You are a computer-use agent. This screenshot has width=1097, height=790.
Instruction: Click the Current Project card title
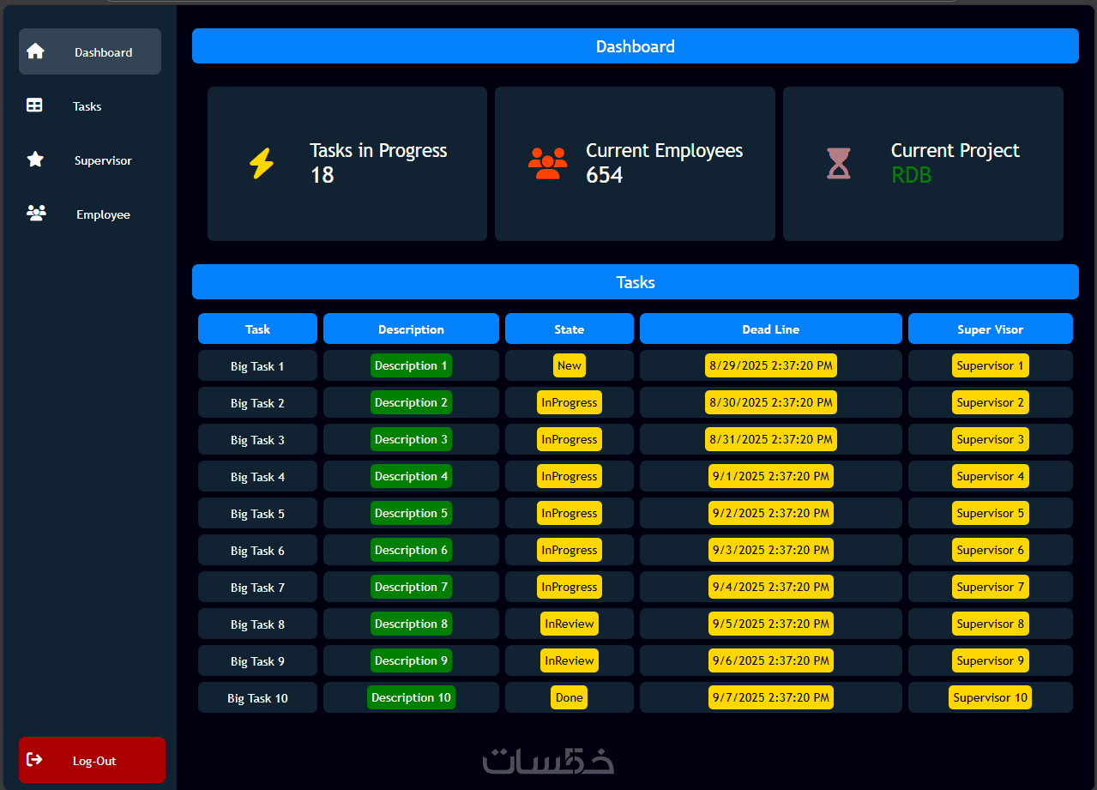point(955,151)
